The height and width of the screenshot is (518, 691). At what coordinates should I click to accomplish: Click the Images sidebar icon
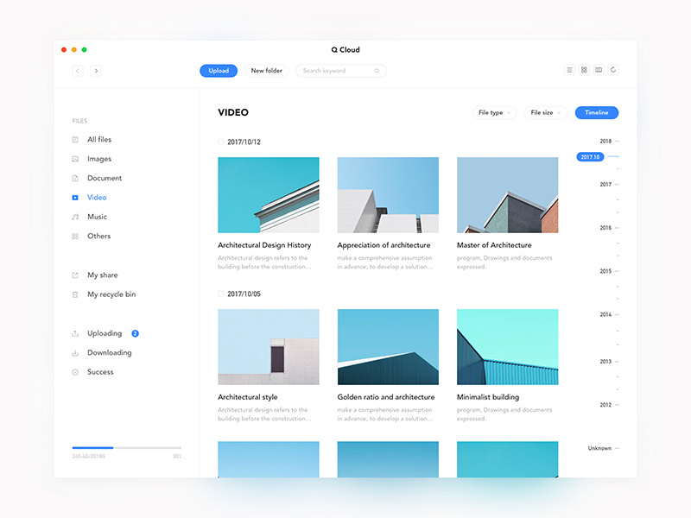[75, 159]
